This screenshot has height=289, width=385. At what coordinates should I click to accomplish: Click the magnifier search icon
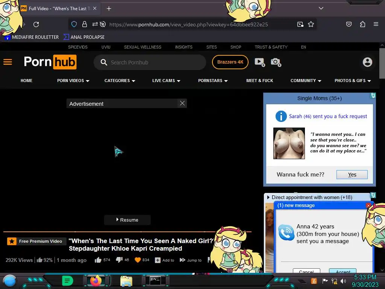[104, 62]
